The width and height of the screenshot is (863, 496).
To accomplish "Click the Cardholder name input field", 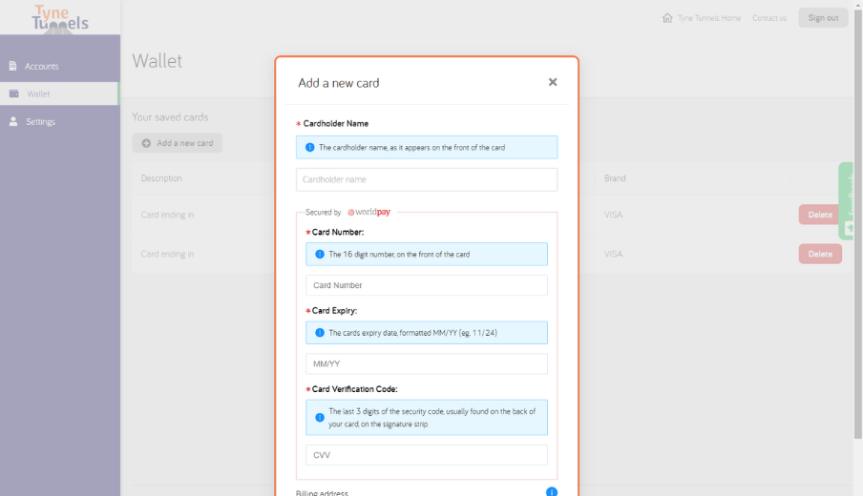I will tap(427, 180).
